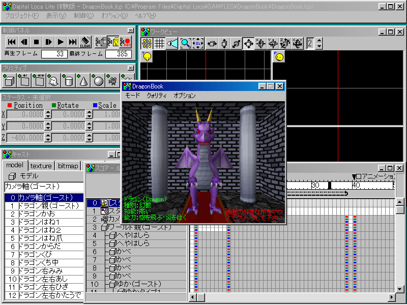The height and width of the screenshot is (305, 407).
Task: Rewind to first frame in control panel
Action: point(12,42)
